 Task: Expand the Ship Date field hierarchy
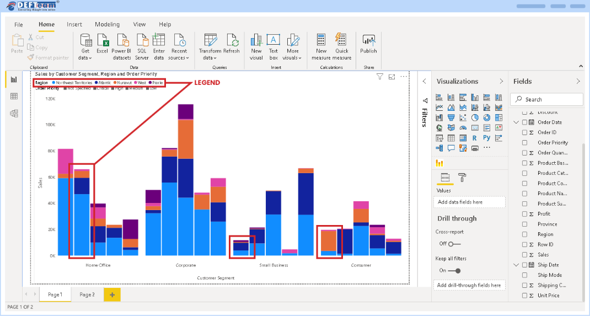pos(516,265)
